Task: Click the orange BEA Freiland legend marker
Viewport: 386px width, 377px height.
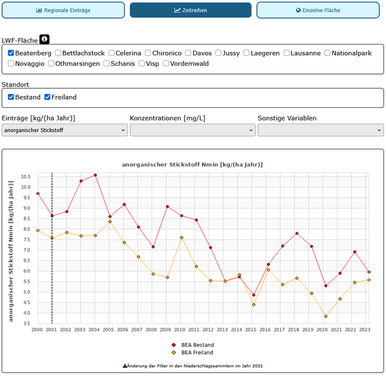Action: (x=173, y=353)
